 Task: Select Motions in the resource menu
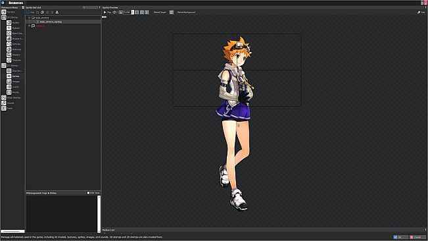coord(13,28)
